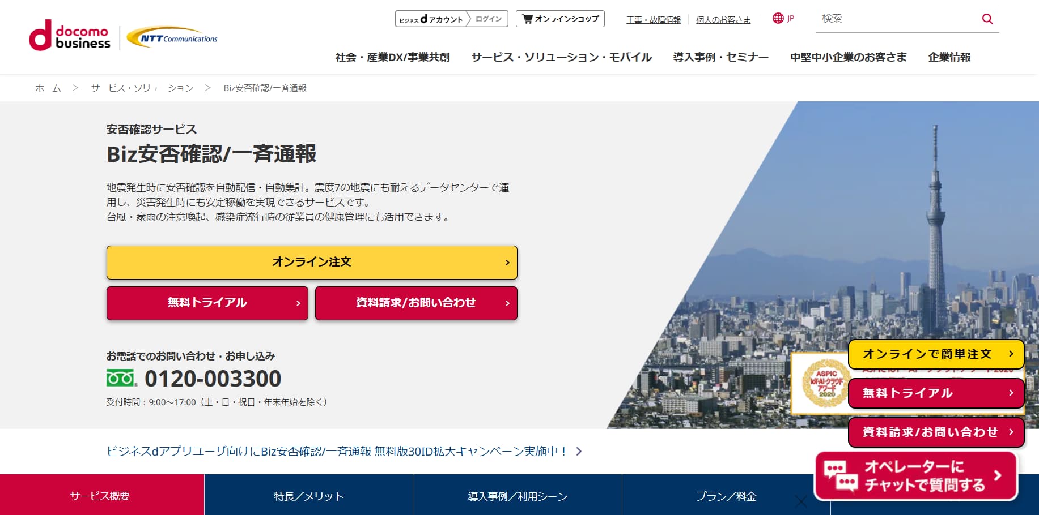Open サービス・ソリューション・モバイル menu
The height and width of the screenshot is (515, 1039).
pyautogui.click(x=561, y=57)
